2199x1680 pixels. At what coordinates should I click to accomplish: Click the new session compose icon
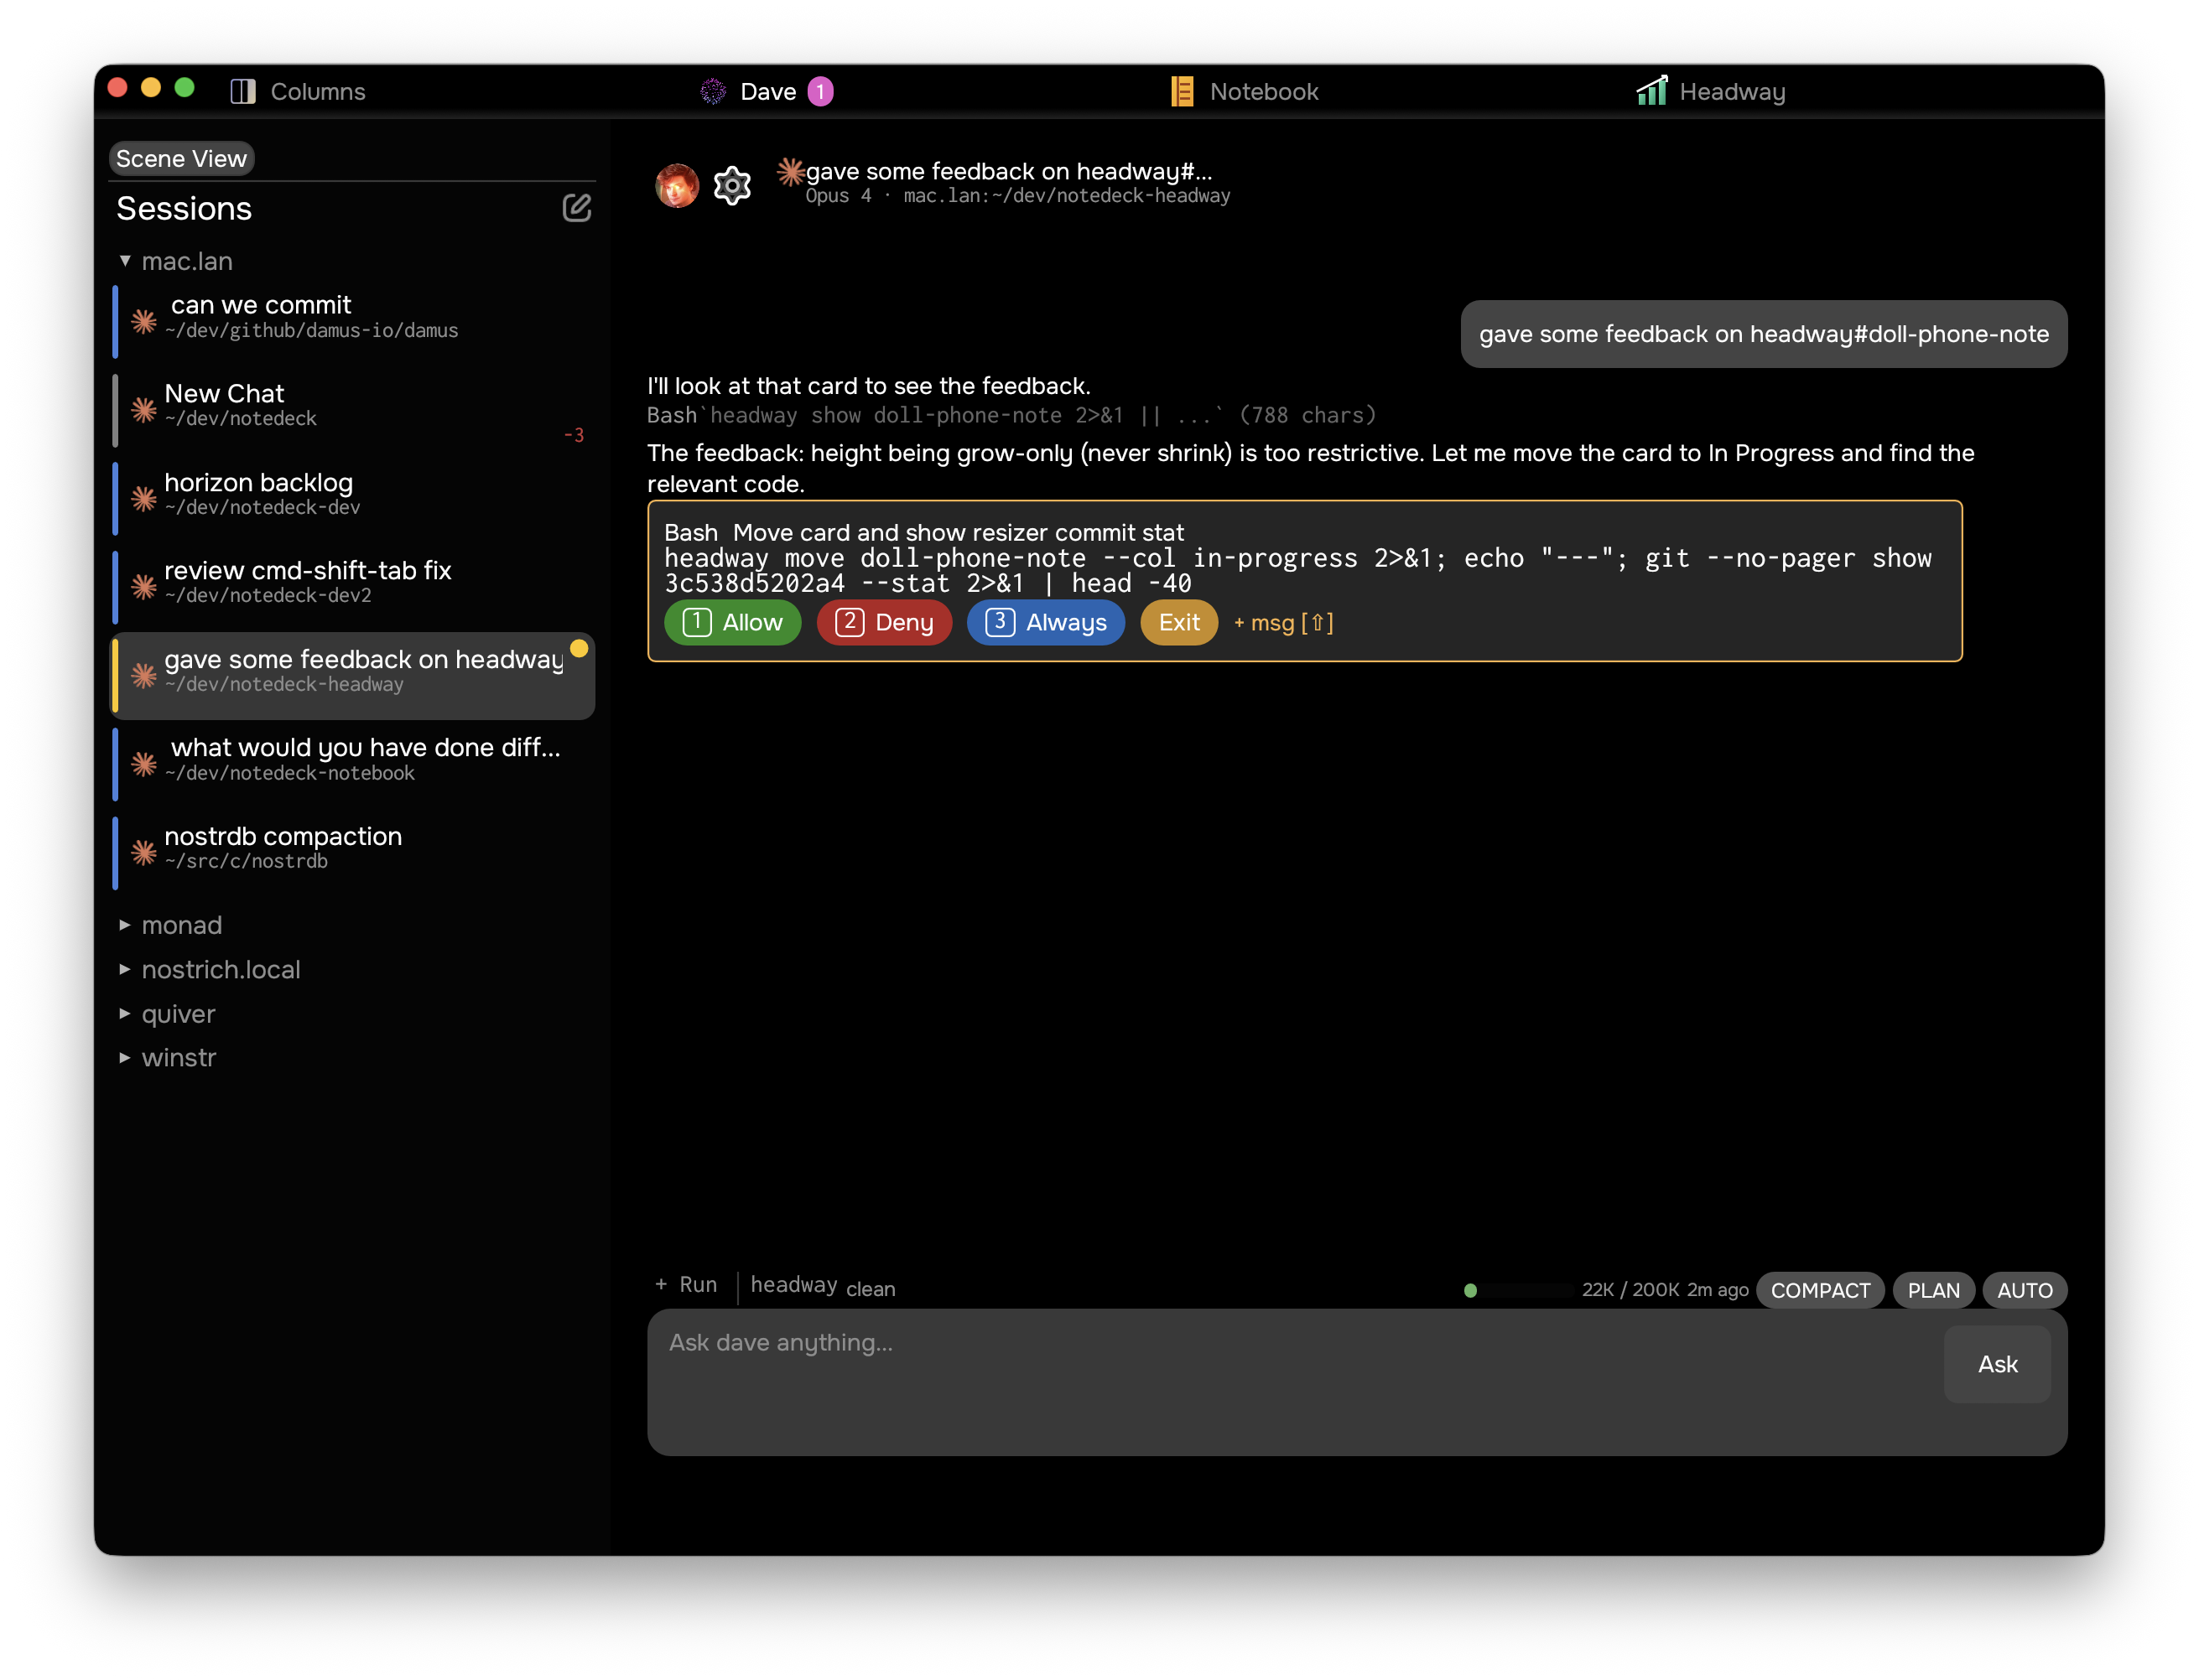(x=576, y=208)
